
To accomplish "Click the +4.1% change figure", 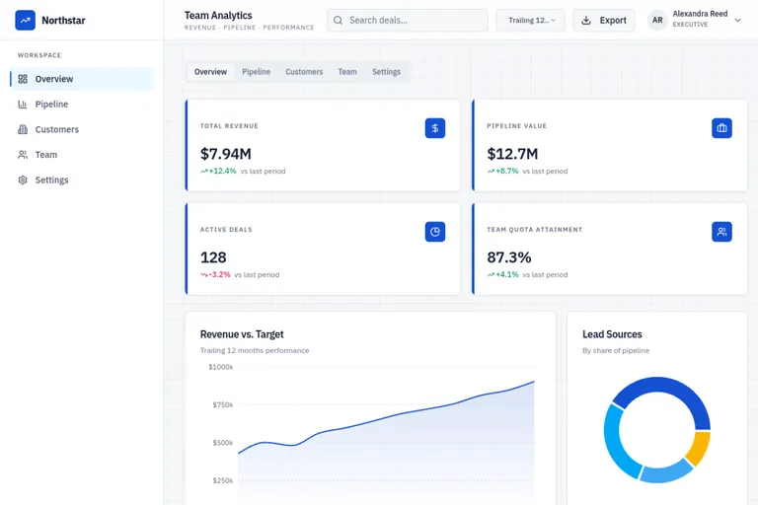I will [507, 274].
